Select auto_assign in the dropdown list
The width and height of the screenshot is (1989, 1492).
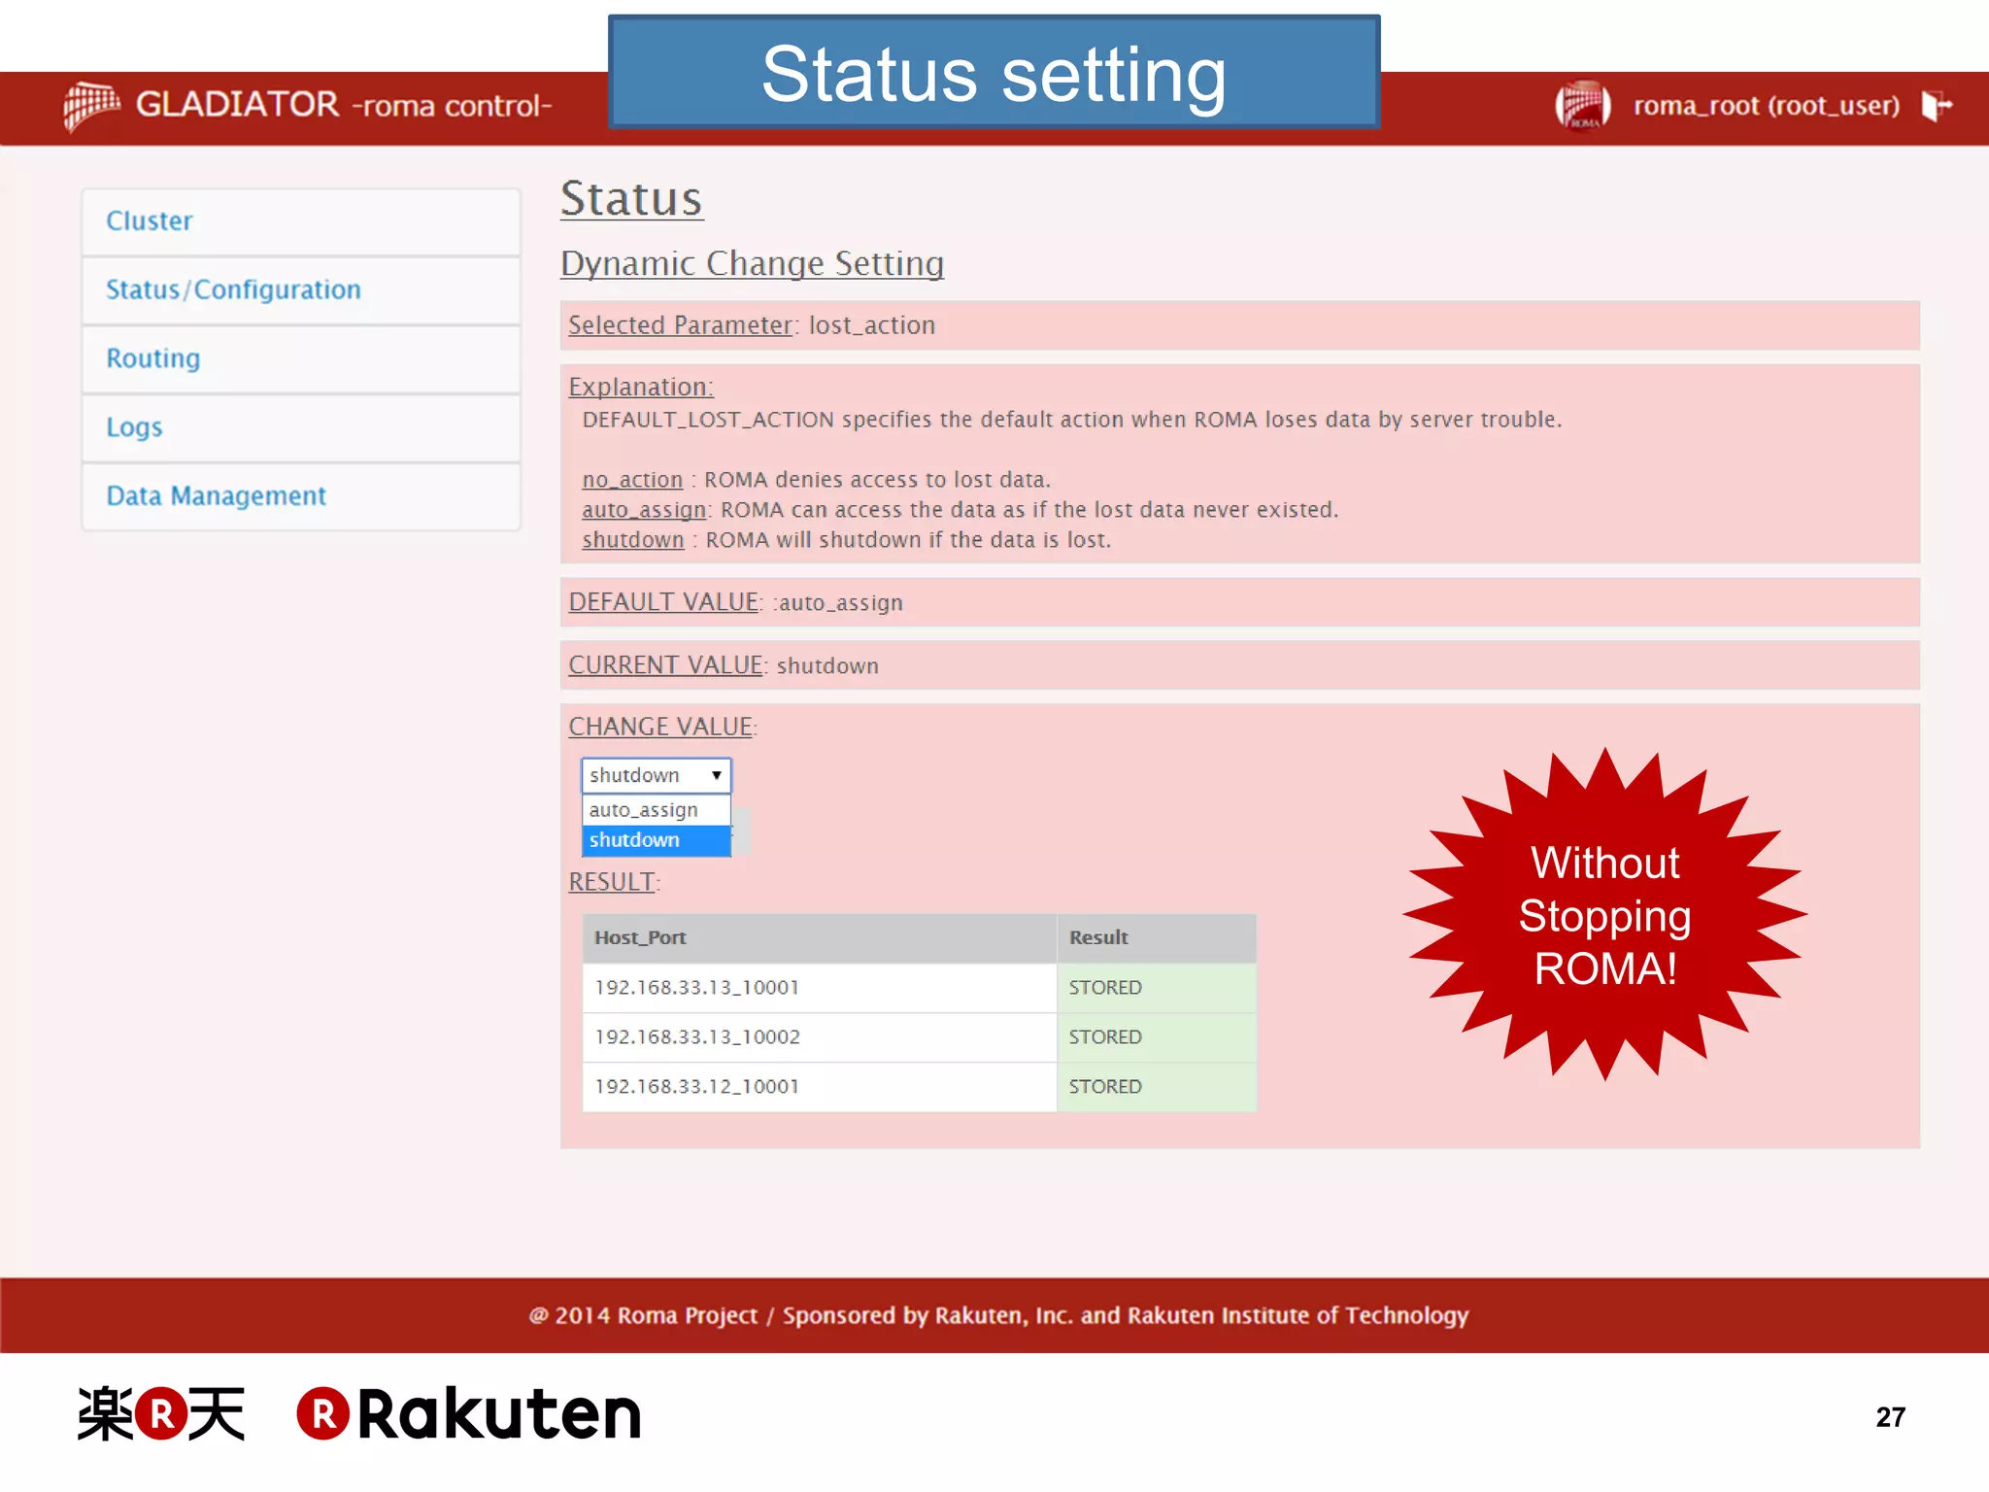[644, 810]
